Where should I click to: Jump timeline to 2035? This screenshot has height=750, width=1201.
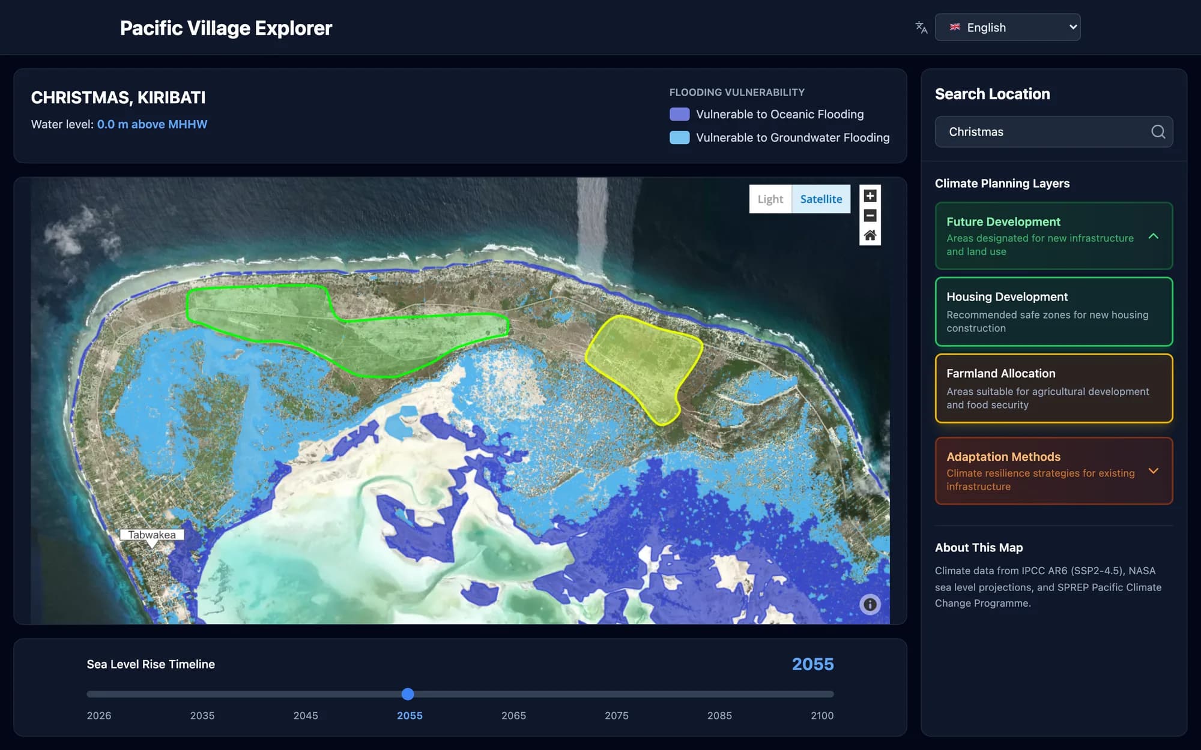[202, 715]
